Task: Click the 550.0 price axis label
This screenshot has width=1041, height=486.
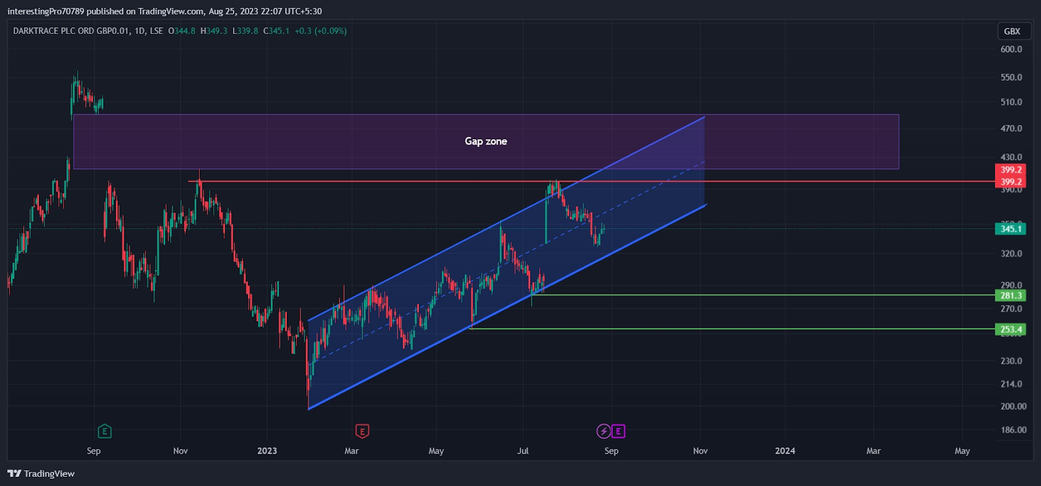Action: (1011, 77)
